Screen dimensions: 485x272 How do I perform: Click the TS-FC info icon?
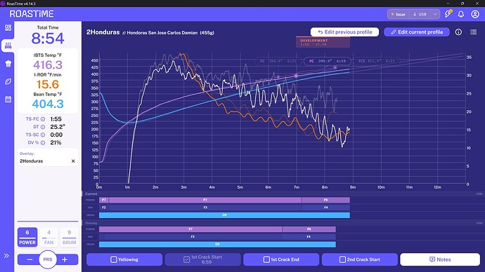[43, 119]
